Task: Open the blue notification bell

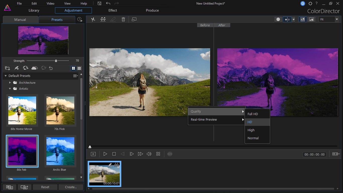Action: tap(303, 4)
